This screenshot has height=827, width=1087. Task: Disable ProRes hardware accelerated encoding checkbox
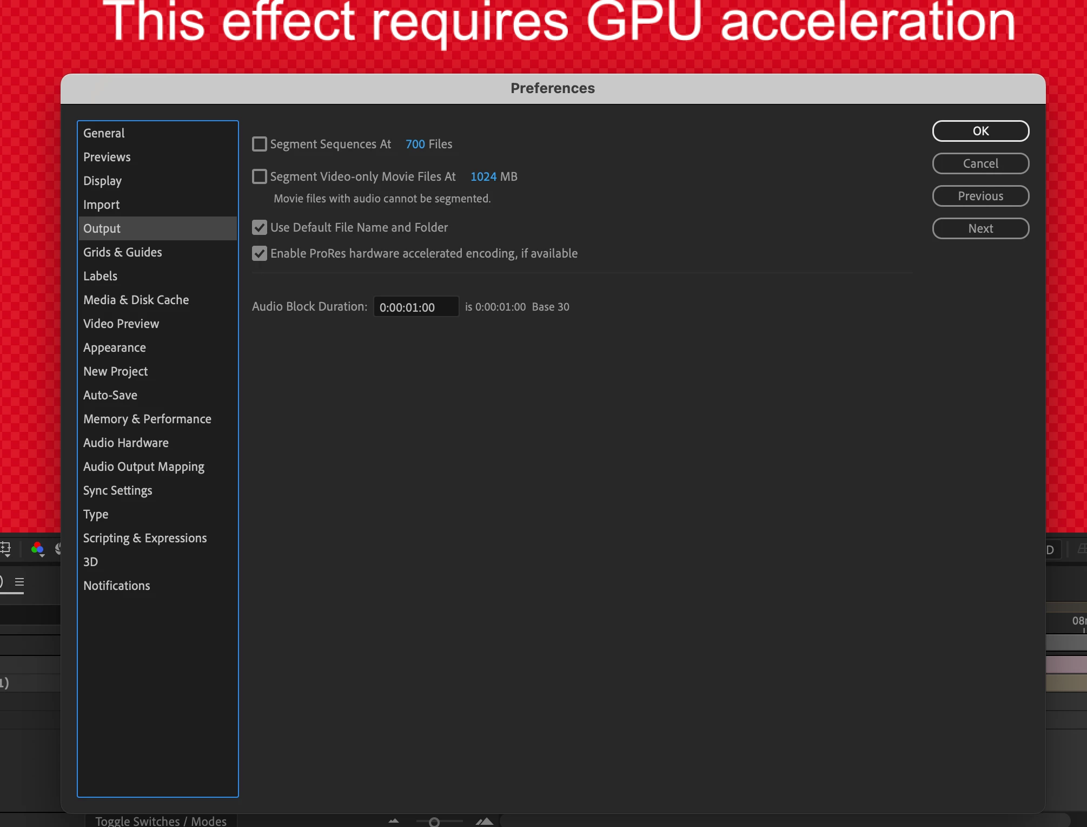[x=260, y=253]
